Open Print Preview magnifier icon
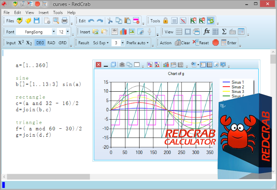277x190 pixels. pos(56,21)
